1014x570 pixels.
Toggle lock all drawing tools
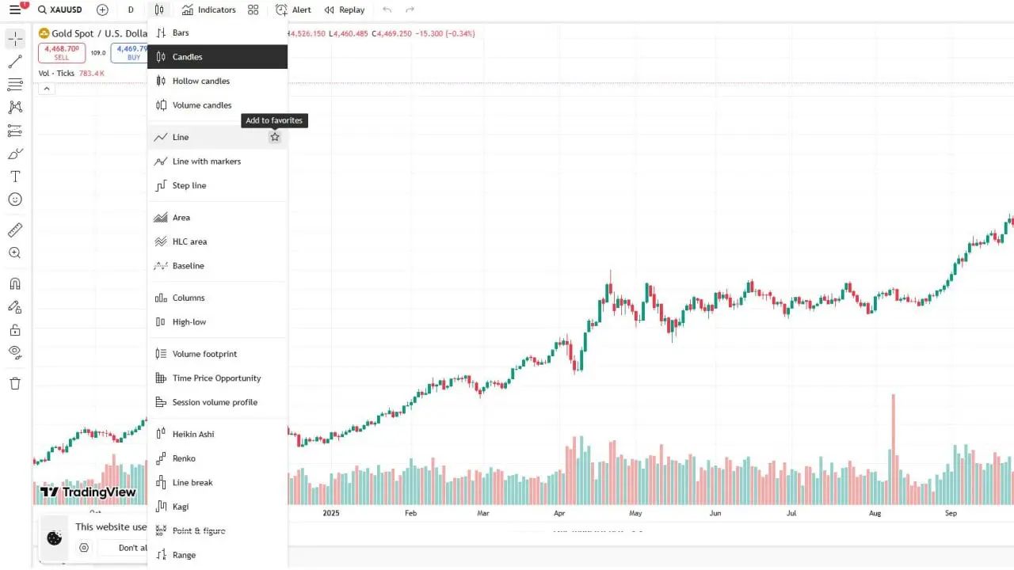(x=15, y=329)
